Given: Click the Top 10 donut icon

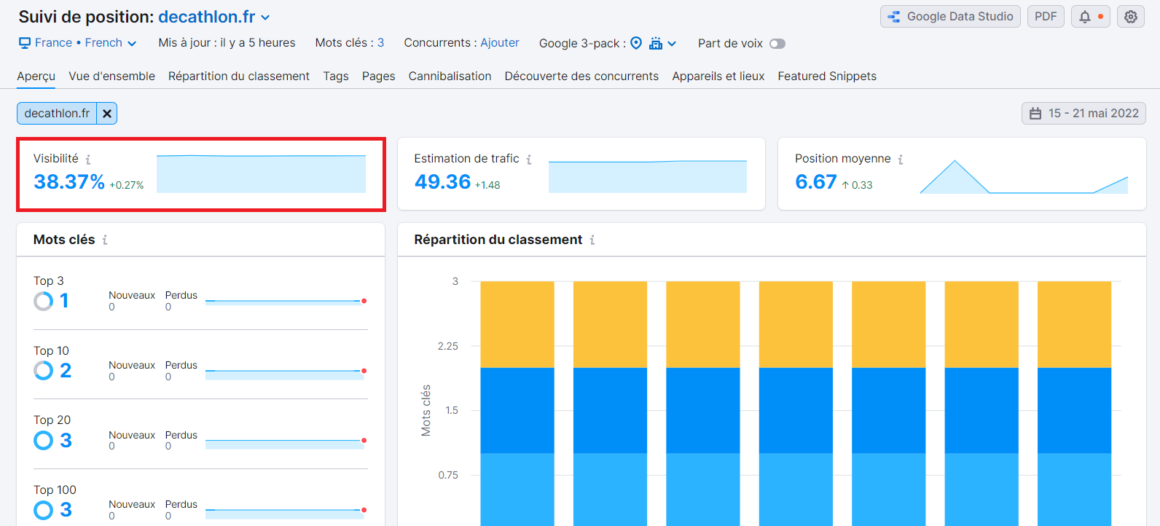Looking at the screenshot, I should tap(44, 371).
